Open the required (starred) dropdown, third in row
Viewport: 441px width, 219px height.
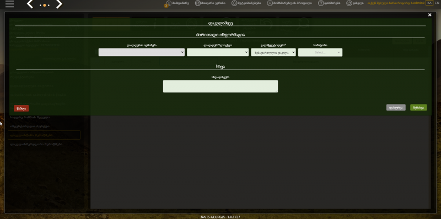point(273,52)
